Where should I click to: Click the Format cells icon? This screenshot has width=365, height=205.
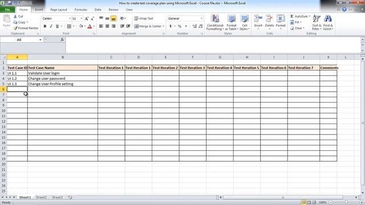click(281, 19)
